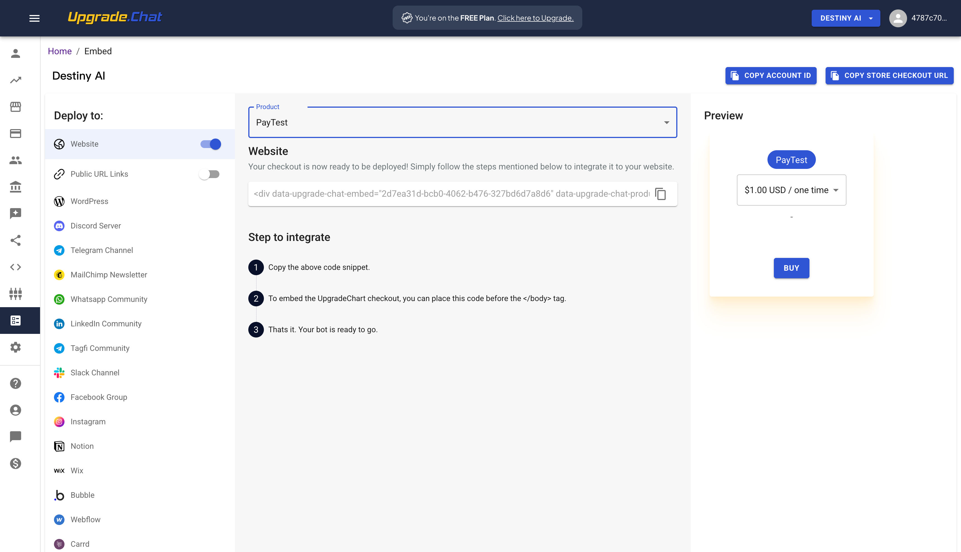The image size is (961, 552).
Task: Copy the embed code snippet icon
Action: (660, 194)
